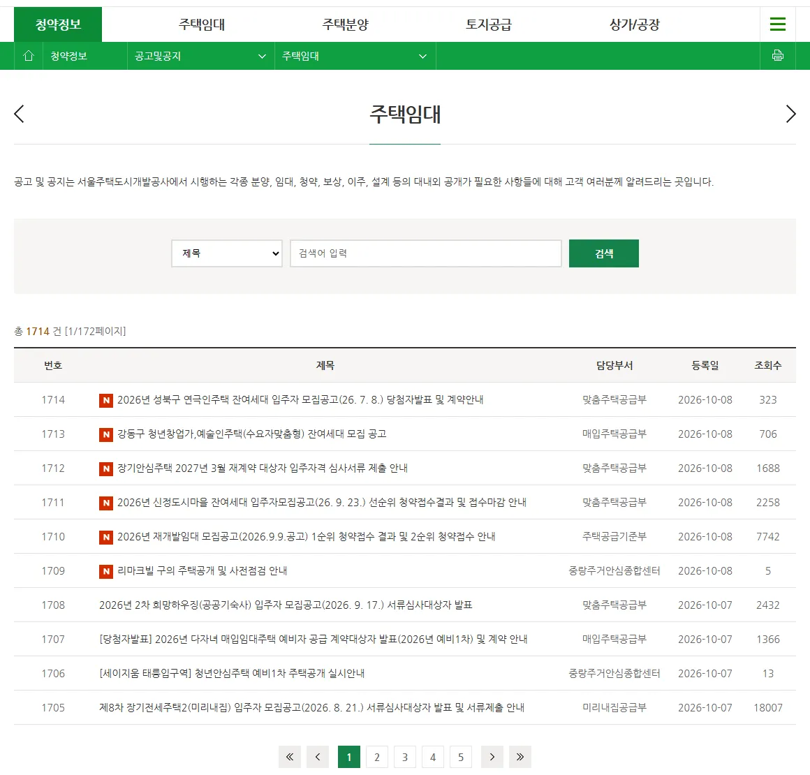
Task: Go to previous section with left arrow
Action: point(19,114)
